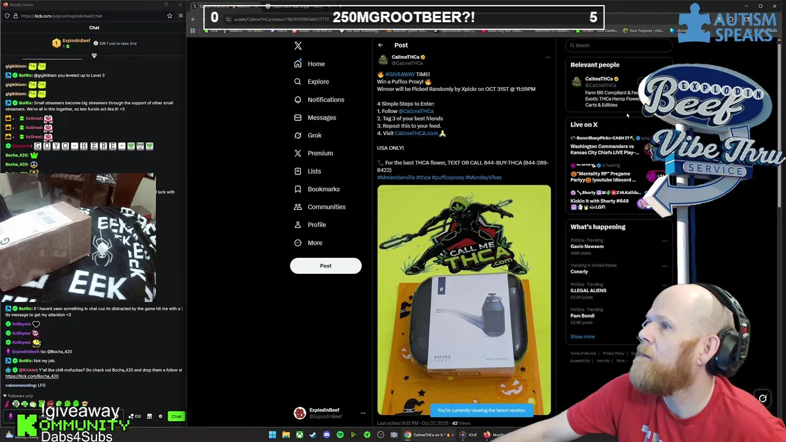Viewport: 786px width, 442px height.
Task: Collapse the pinned gift leaderboard arrow
Action: pyautogui.click(x=94, y=56)
